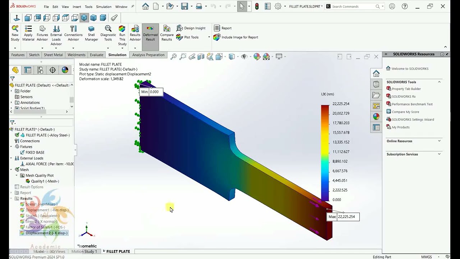Expand the New Study dropdown arrow
The image size is (460, 259).
click(x=15, y=48)
